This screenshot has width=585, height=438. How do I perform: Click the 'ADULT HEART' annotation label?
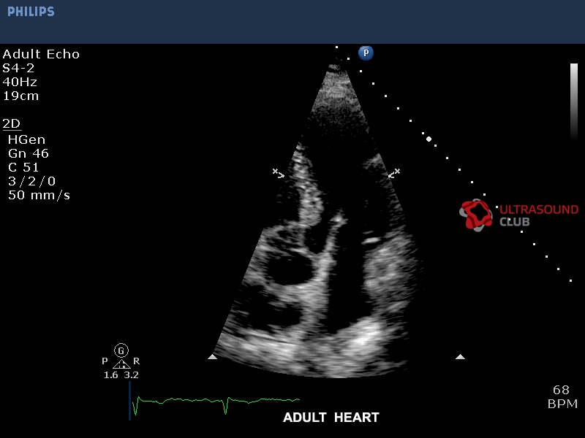(331, 418)
